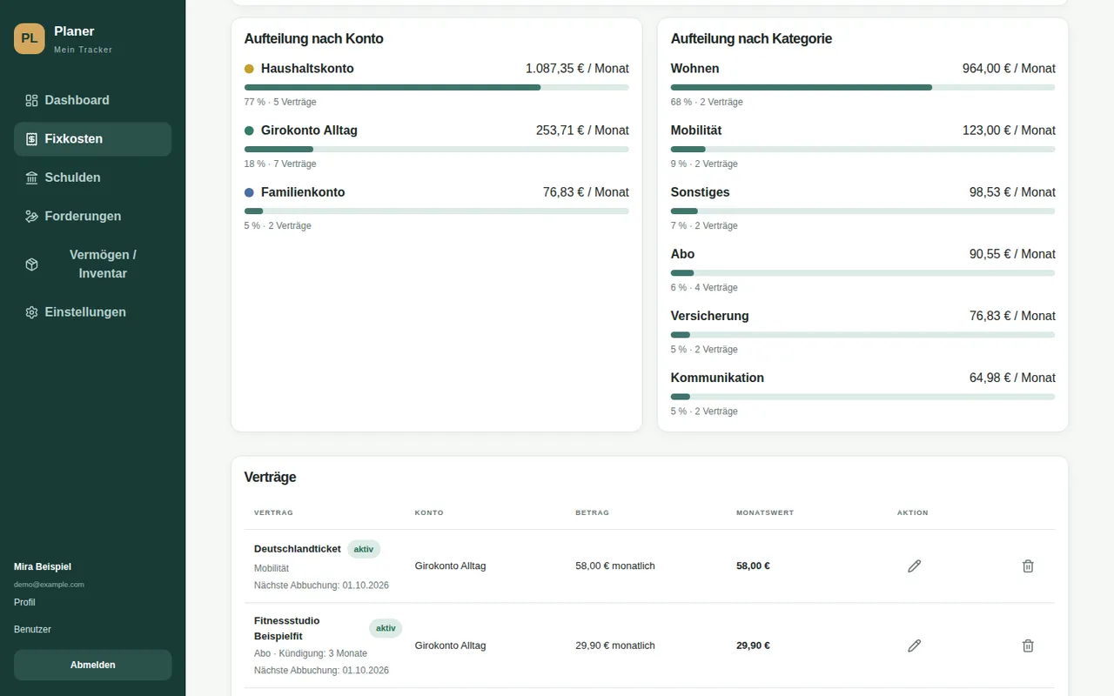Edit the Deutschlandticket contract with pencil icon
1114x696 pixels.
[x=914, y=566]
